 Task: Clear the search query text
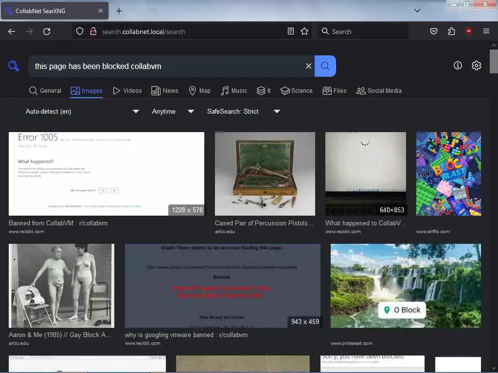tap(308, 66)
